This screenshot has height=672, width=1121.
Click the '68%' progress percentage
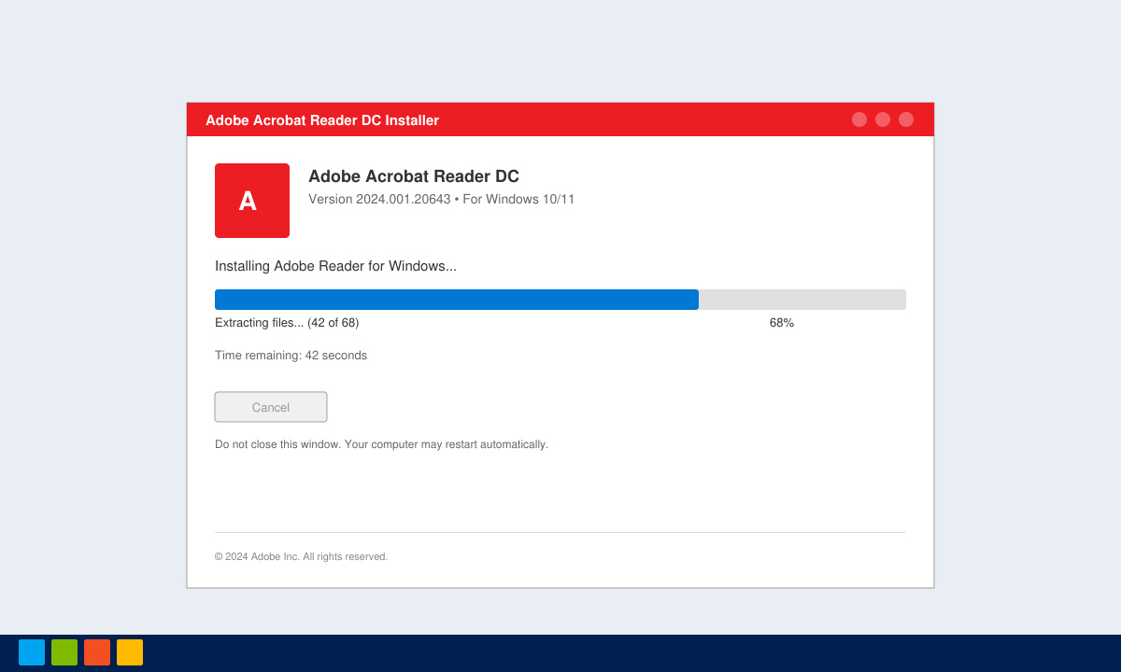782,323
